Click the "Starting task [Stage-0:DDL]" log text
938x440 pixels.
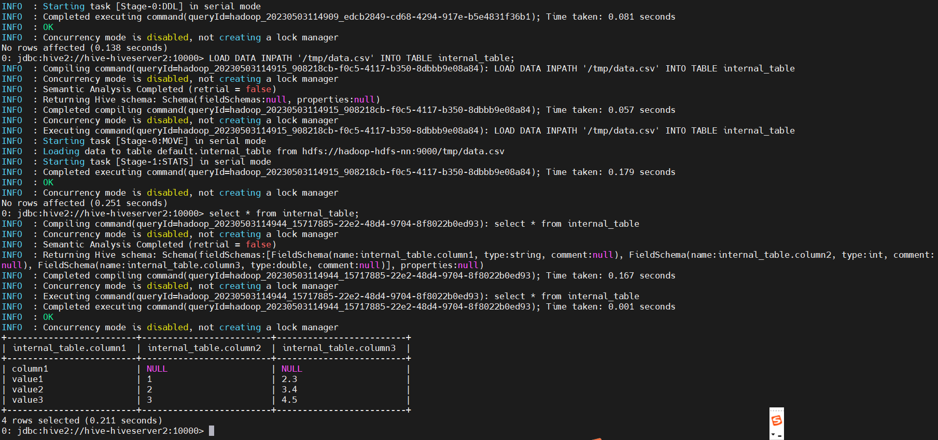(113, 6)
